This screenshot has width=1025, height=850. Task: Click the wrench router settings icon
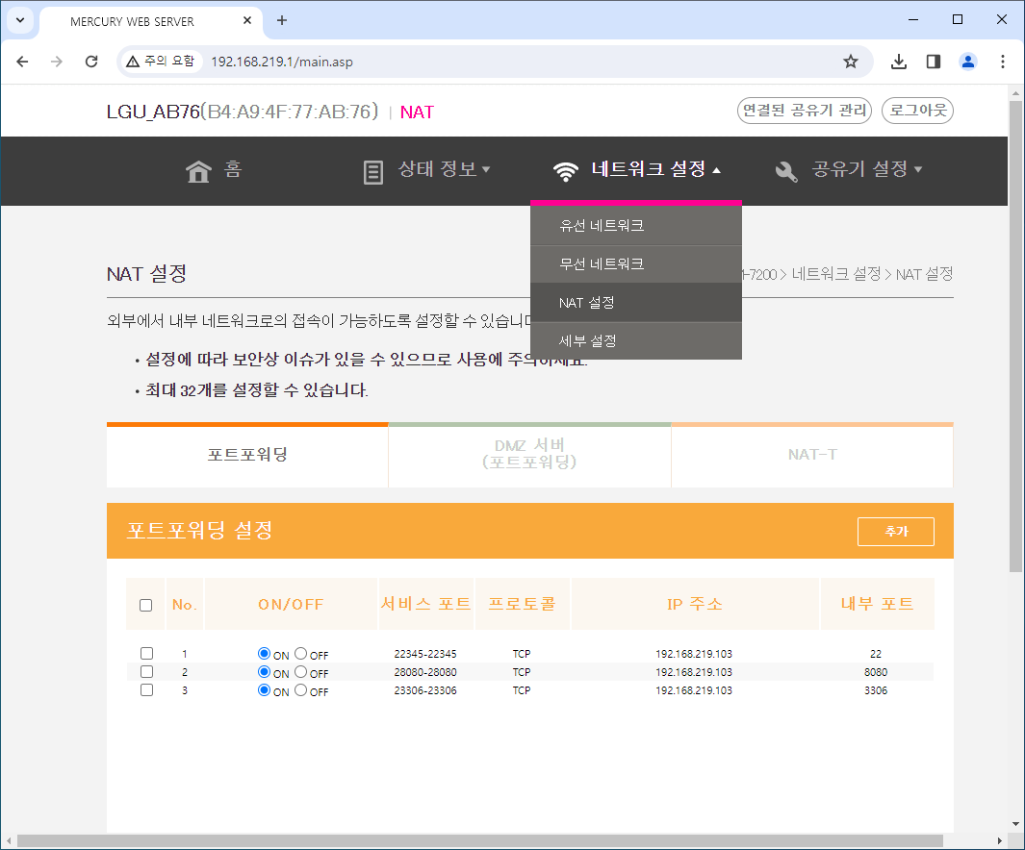pos(785,172)
